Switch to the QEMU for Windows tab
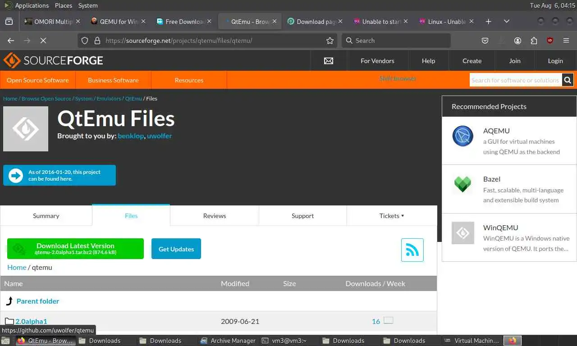Screen dimensions: 577x346 point(119,21)
